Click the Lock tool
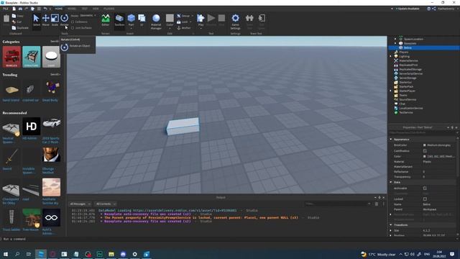This screenshot has height=259, width=460. (x=183, y=22)
